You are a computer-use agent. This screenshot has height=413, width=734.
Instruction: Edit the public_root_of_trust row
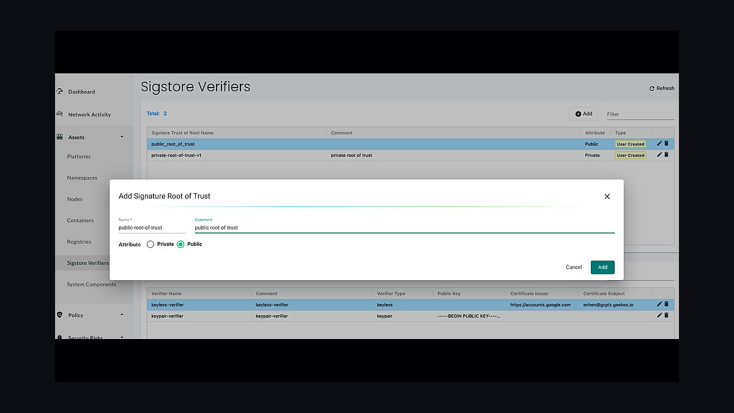pos(659,143)
